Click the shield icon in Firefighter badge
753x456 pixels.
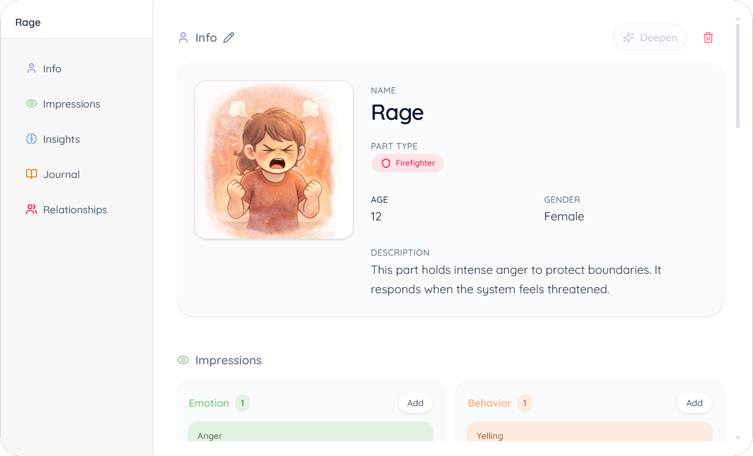[386, 163]
